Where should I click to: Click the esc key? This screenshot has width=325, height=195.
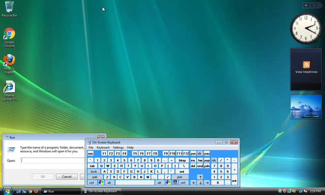(90, 153)
